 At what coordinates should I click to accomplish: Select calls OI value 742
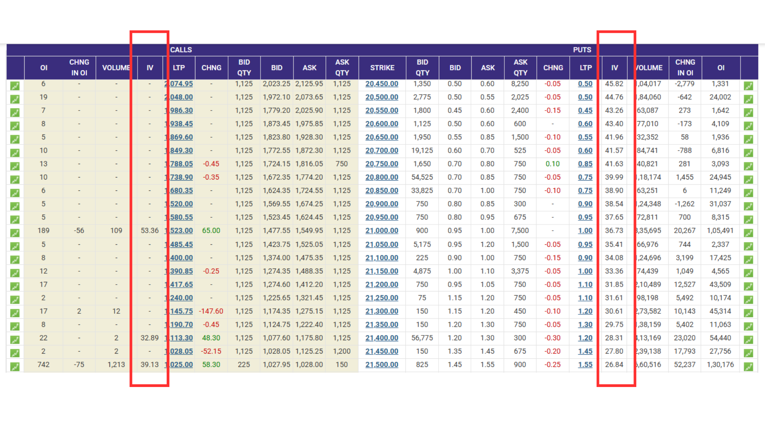point(43,365)
